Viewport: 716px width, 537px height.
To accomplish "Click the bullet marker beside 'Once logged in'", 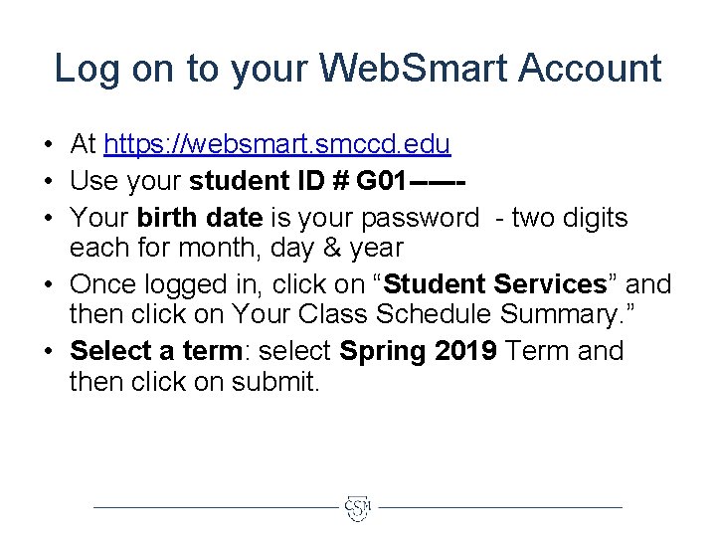I will click(49, 284).
